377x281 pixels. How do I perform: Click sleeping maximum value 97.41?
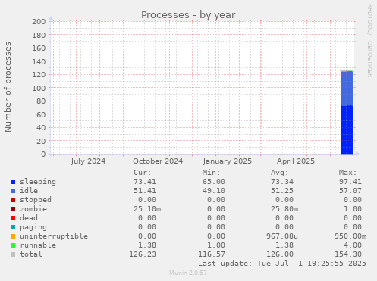pos(350,182)
